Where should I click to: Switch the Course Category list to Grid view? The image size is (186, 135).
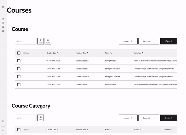pyautogui.click(x=41, y=118)
